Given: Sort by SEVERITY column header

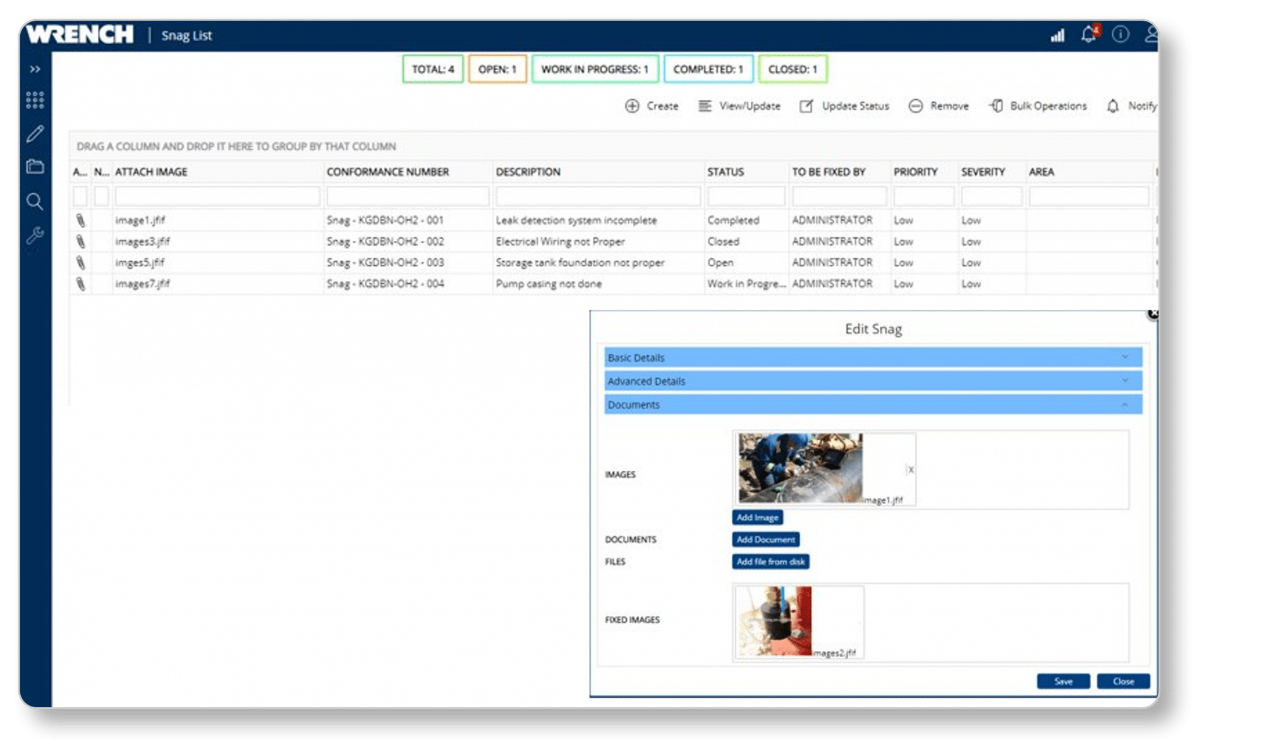Looking at the screenshot, I should click(x=983, y=172).
